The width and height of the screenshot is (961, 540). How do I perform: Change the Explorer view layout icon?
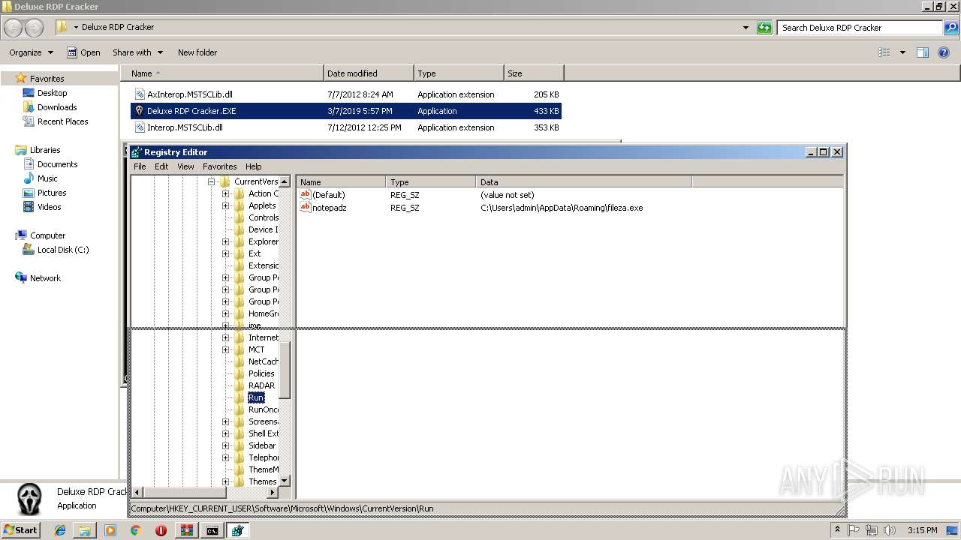click(x=884, y=52)
